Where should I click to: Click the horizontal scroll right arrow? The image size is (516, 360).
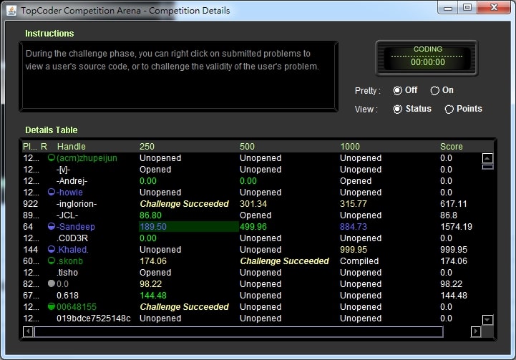(475, 331)
